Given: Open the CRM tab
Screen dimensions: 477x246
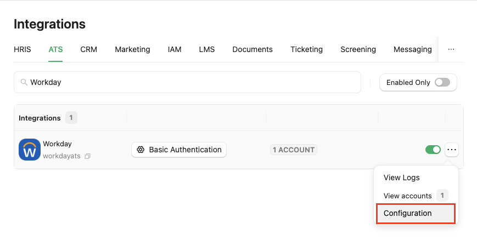Looking at the screenshot, I should (89, 49).
